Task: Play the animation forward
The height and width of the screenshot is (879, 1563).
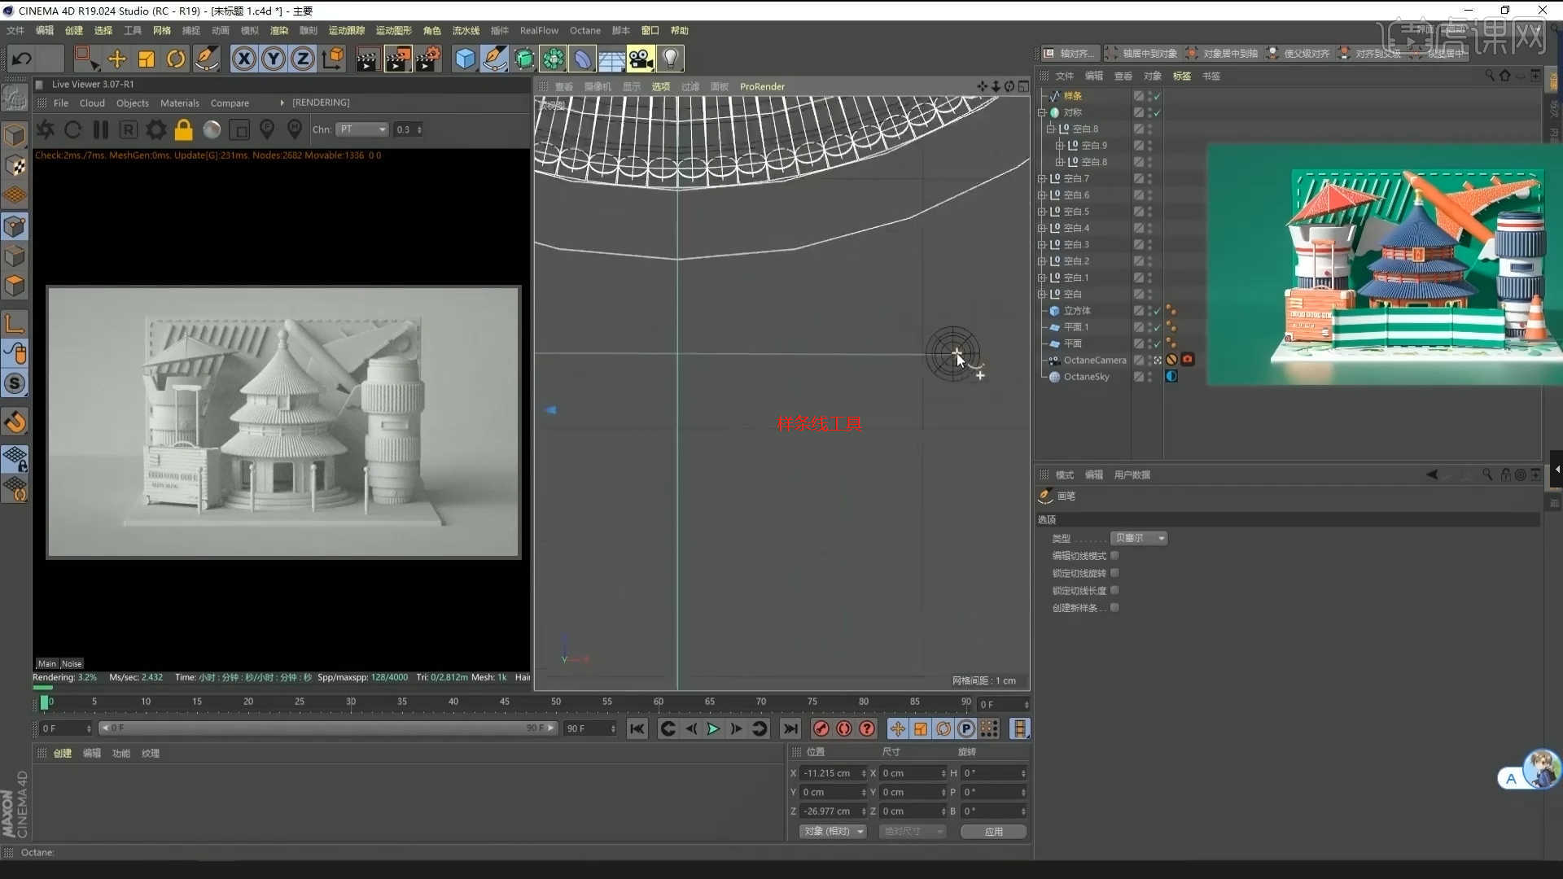Action: [x=713, y=728]
